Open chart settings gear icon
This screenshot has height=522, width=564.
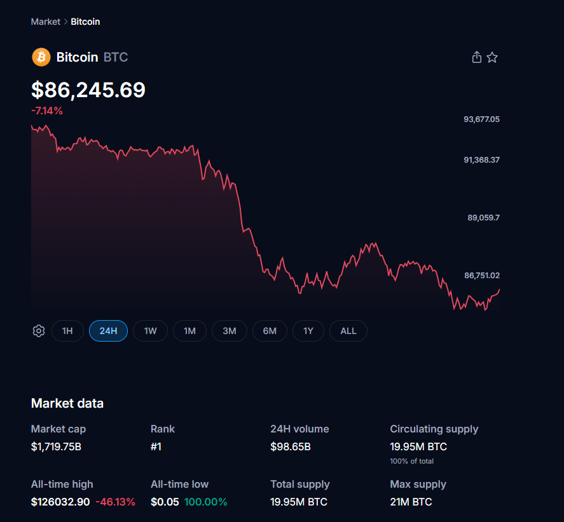pyautogui.click(x=39, y=331)
